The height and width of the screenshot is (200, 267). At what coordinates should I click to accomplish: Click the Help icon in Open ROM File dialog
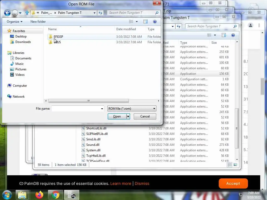coord(155,22)
